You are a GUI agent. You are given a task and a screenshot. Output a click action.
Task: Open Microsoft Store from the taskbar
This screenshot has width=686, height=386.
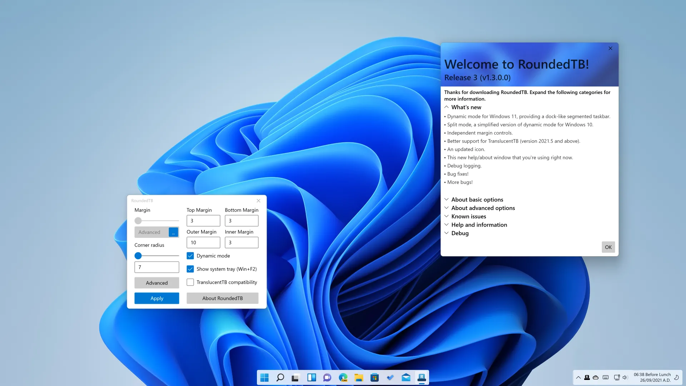point(374,378)
